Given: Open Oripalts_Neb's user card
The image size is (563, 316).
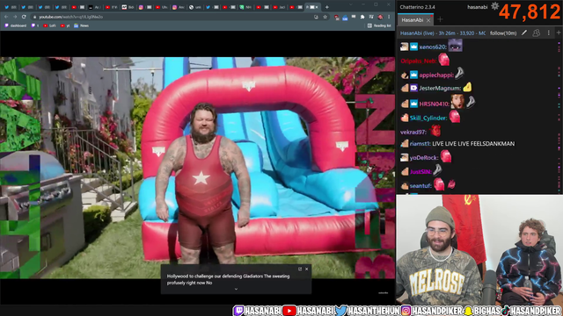Looking at the screenshot, I should (419, 61).
